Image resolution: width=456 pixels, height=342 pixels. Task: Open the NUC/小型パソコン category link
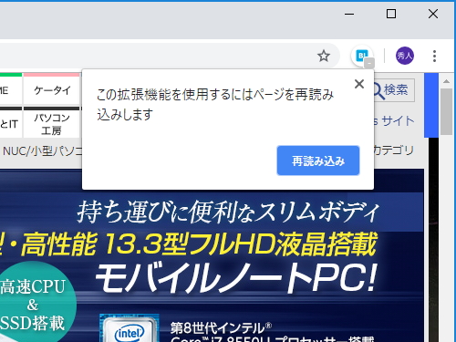(42, 151)
